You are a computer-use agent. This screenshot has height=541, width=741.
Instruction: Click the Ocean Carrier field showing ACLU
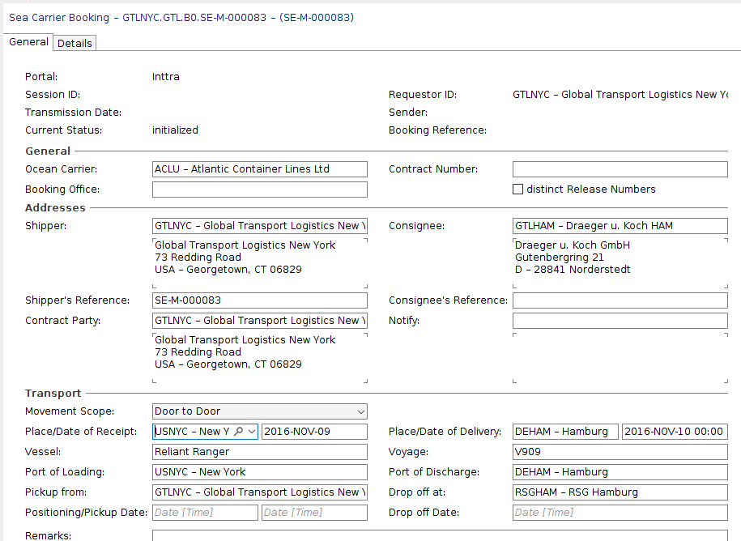[259, 168]
